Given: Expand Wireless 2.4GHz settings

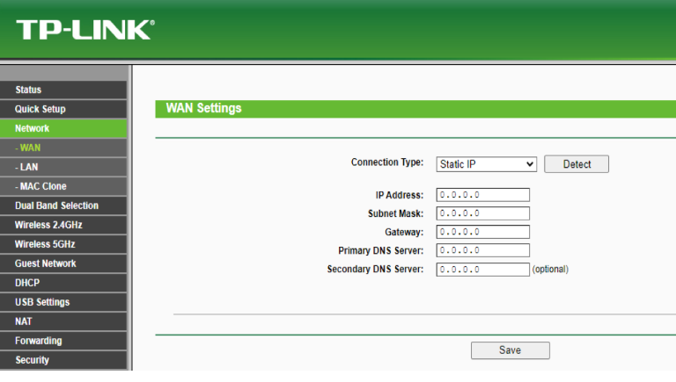Looking at the screenshot, I should coord(63,225).
